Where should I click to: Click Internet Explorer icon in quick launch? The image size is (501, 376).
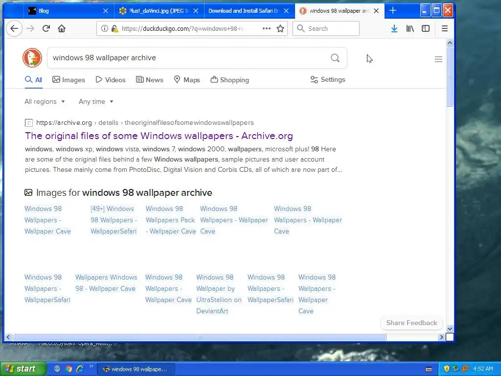pos(80,369)
